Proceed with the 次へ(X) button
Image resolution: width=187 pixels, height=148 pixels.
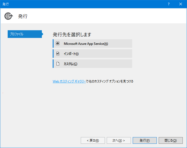119,141
